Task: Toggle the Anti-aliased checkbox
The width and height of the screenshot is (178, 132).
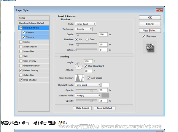Action: coord(89,78)
